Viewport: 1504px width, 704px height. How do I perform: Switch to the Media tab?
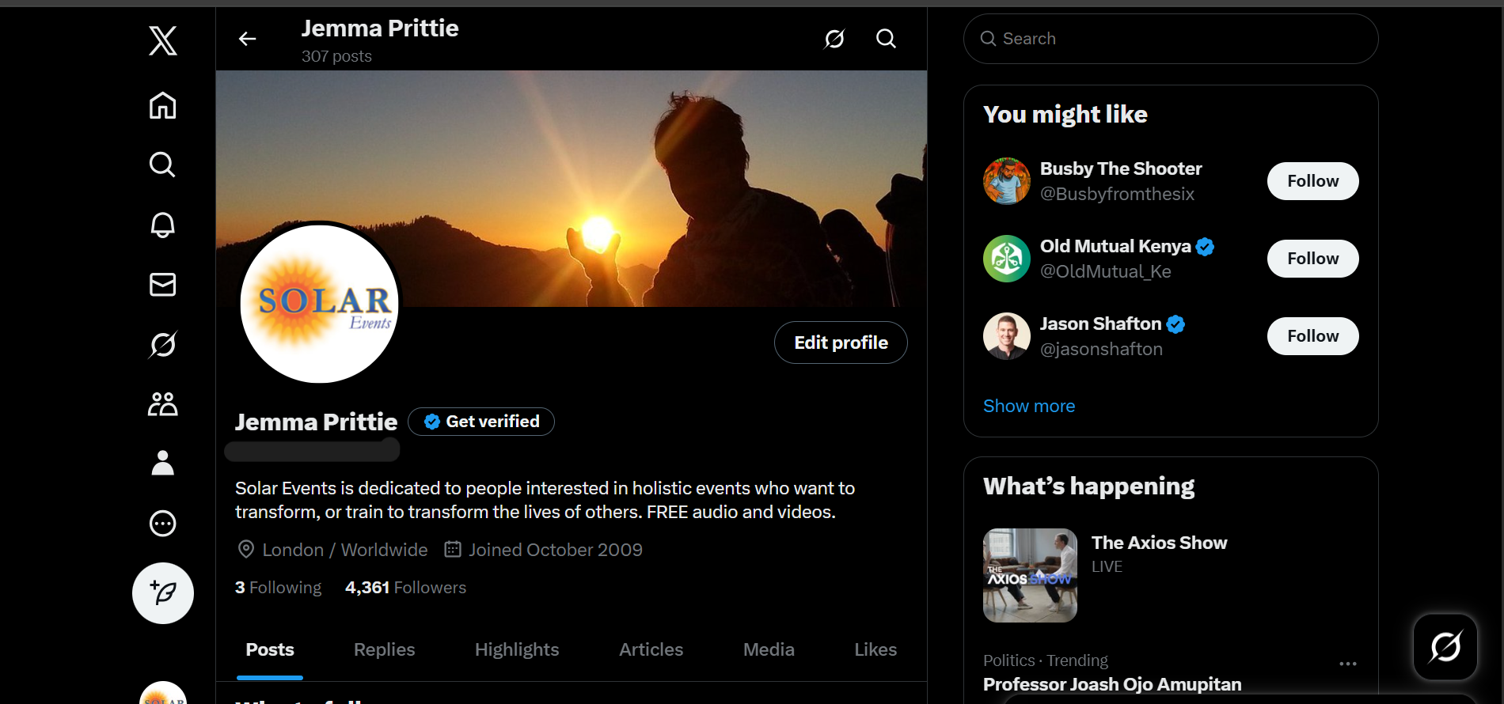pos(768,649)
